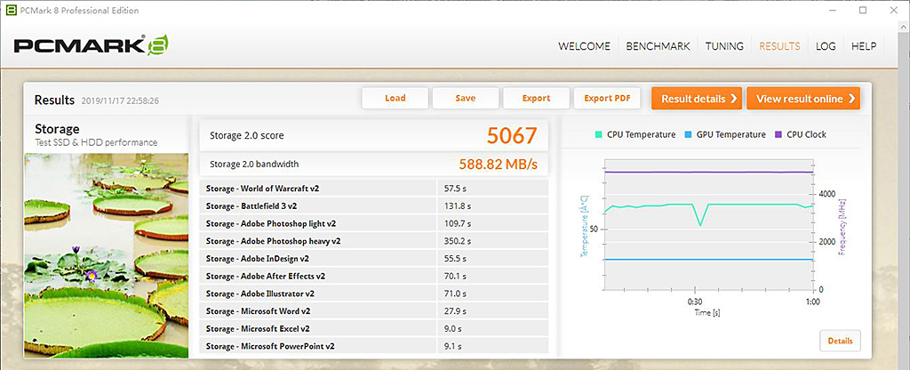910x370 pixels.
Task: Click the 55.5 s result value
Action: coord(455,259)
